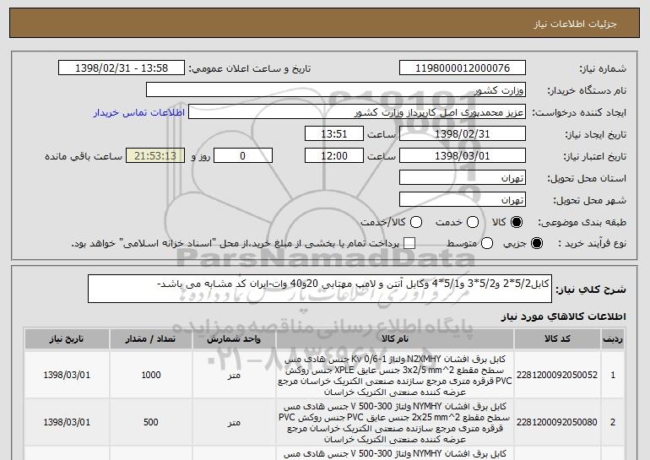Screen dimensions: 650x460
Task: Click row number 1 cell
Action: pos(613,375)
